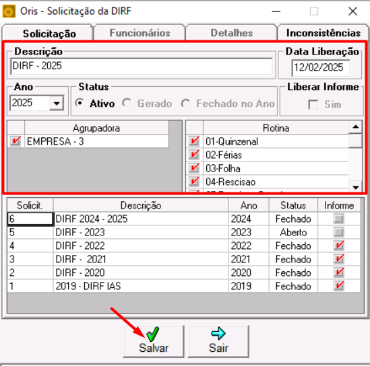Toggle the Informe checkbox for DIRF - 2020

[x=339, y=272]
